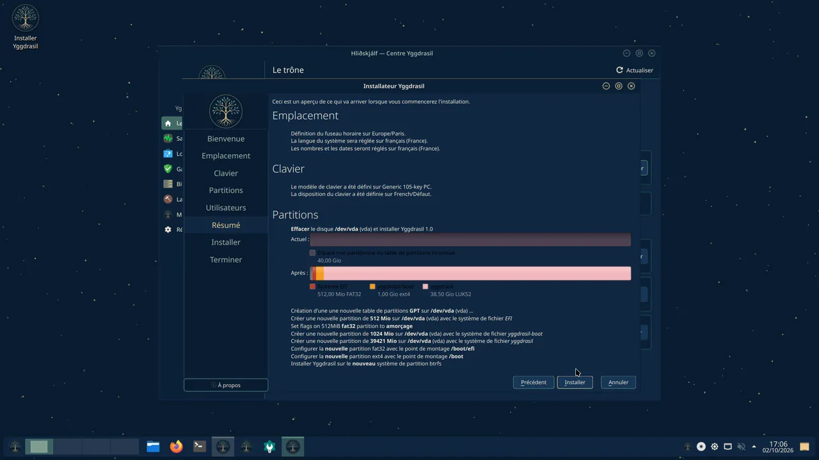This screenshot has height=460, width=819.
Task: Select the Résumé installer step
Action: [226, 225]
